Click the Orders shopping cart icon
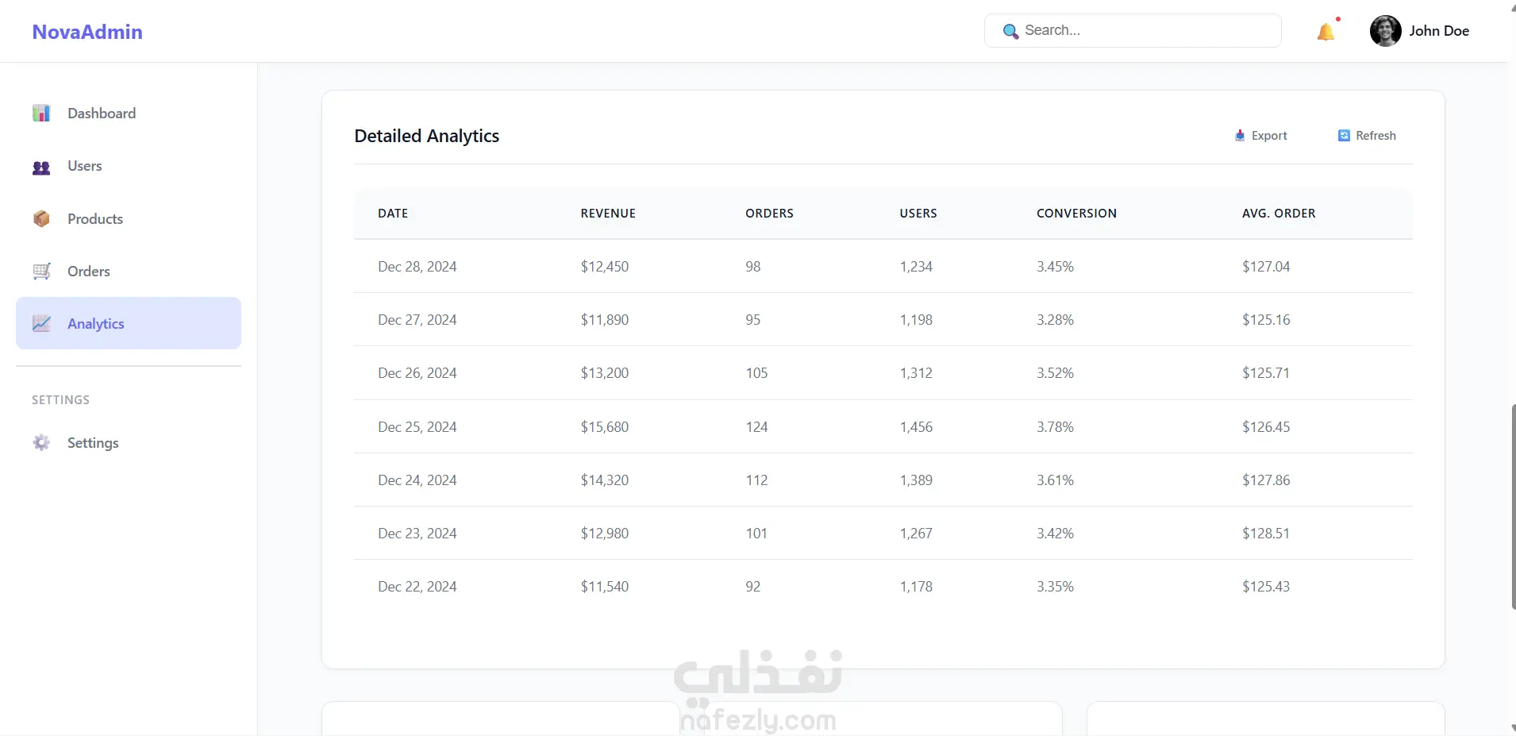1516x736 pixels. [x=41, y=272]
